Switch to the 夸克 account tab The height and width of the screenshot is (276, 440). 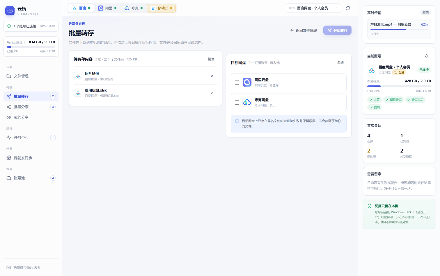pos(133,8)
